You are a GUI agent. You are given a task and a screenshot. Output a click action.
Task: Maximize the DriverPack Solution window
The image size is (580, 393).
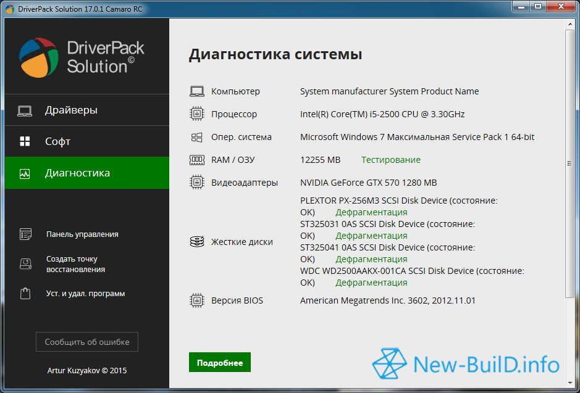(537, 6)
